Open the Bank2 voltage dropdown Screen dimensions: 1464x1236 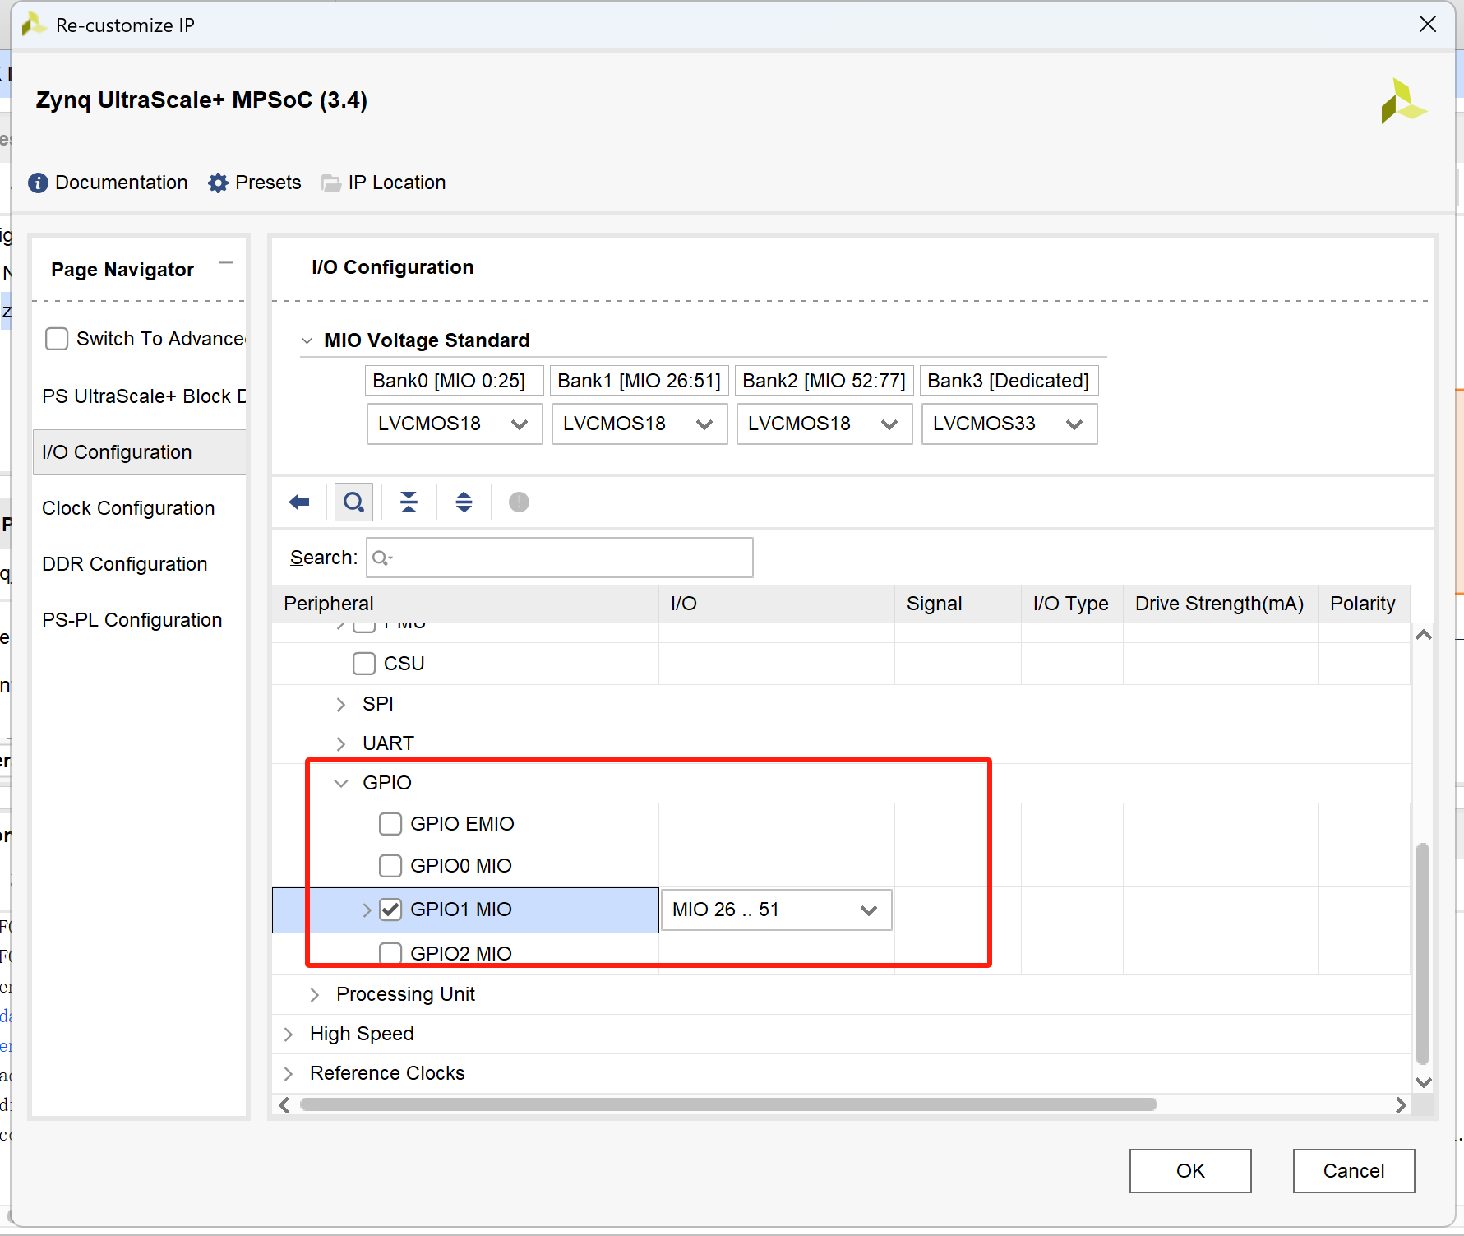[x=824, y=424]
